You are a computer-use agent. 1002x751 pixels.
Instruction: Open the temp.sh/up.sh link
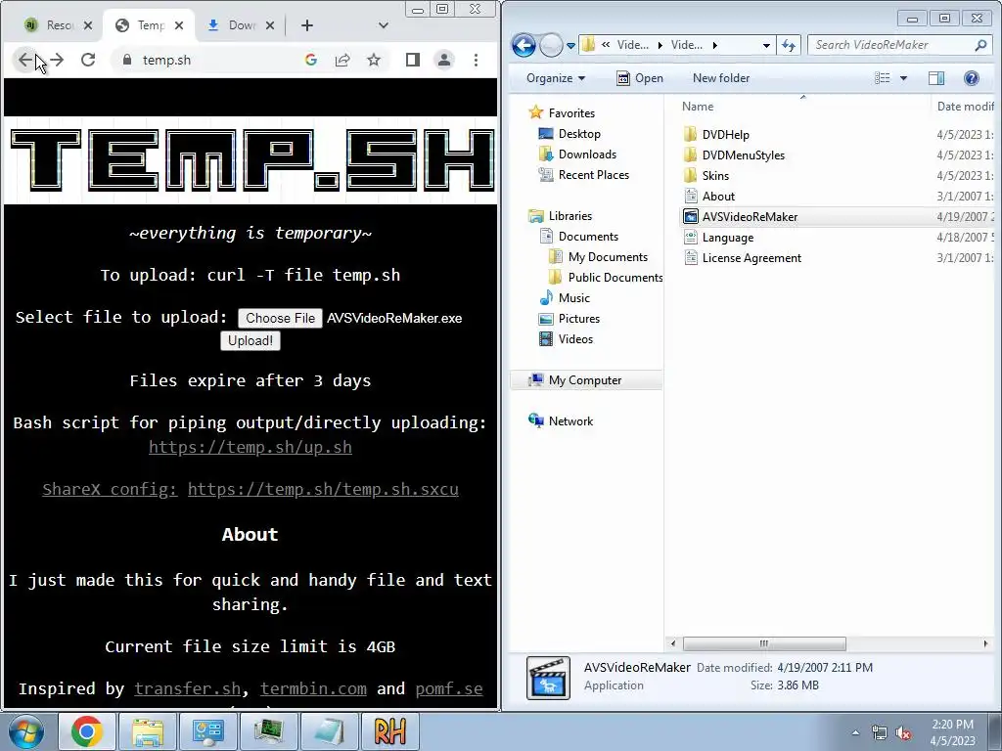[250, 447]
